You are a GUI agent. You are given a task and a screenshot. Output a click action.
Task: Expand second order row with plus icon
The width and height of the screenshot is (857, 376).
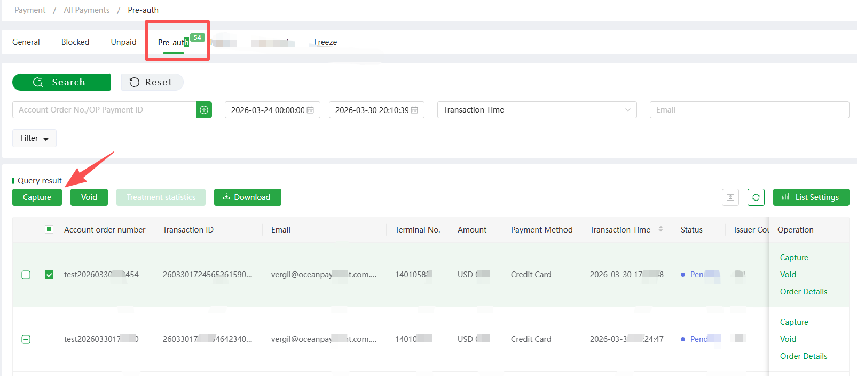click(x=26, y=339)
